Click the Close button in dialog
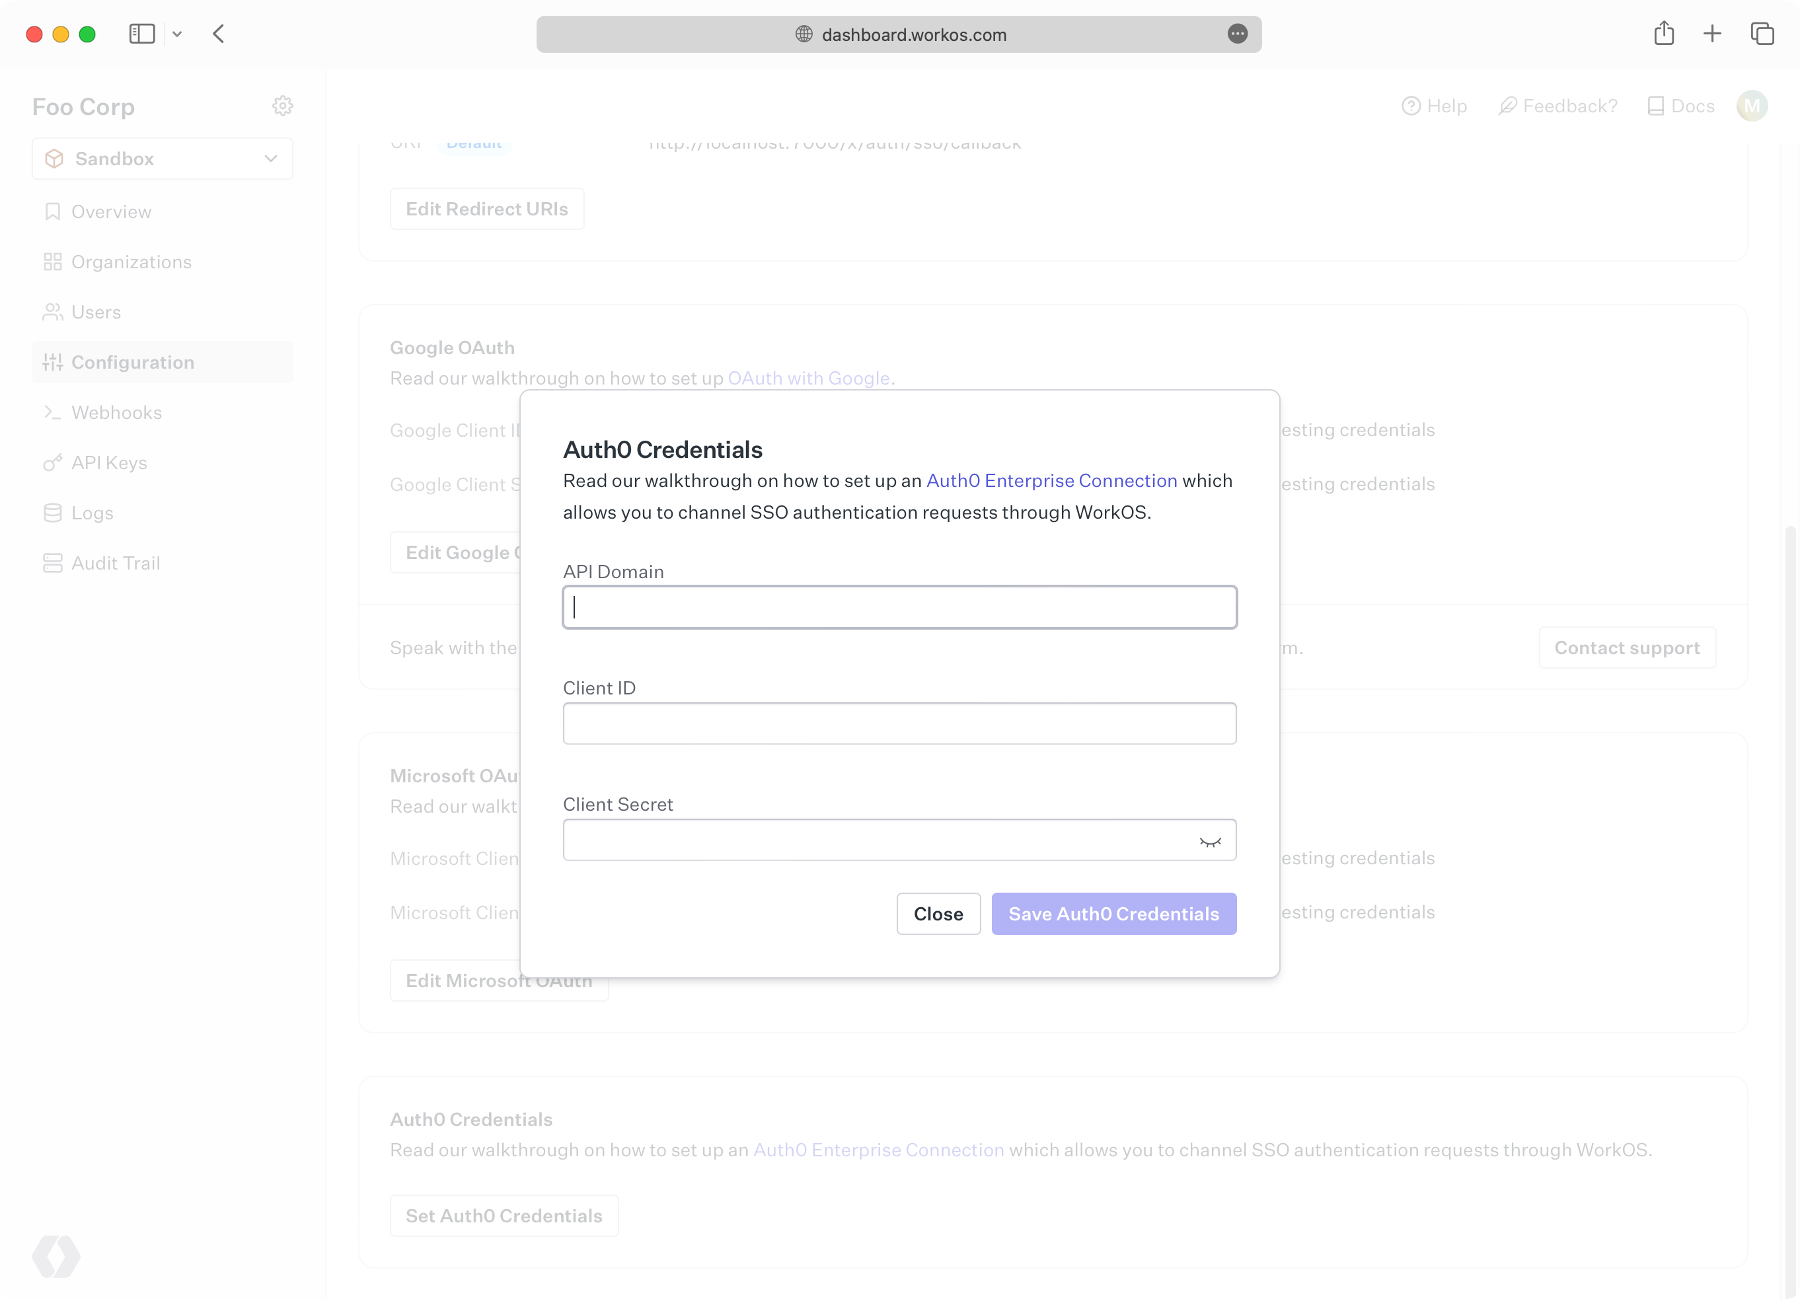 [x=938, y=914]
